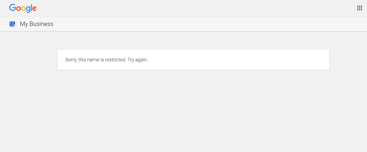Open the Google apps grid launcher
The height and width of the screenshot is (152, 367).
click(359, 8)
